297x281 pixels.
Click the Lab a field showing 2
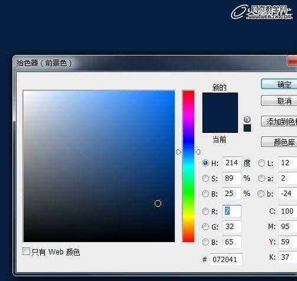(288, 178)
